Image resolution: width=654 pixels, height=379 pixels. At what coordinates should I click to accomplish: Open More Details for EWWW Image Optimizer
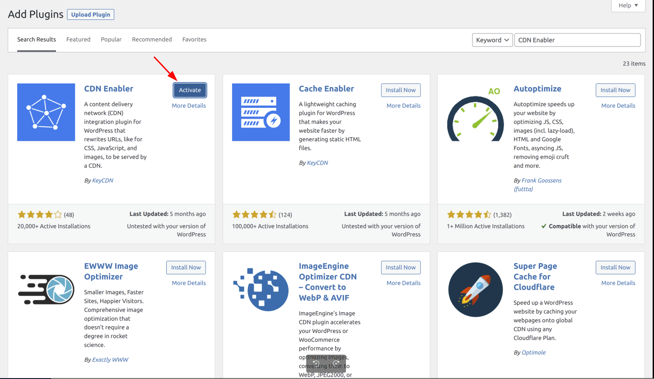tap(188, 283)
